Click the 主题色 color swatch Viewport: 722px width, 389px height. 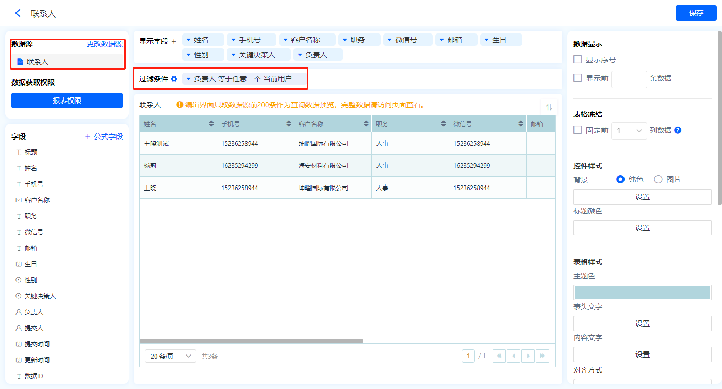coord(642,293)
